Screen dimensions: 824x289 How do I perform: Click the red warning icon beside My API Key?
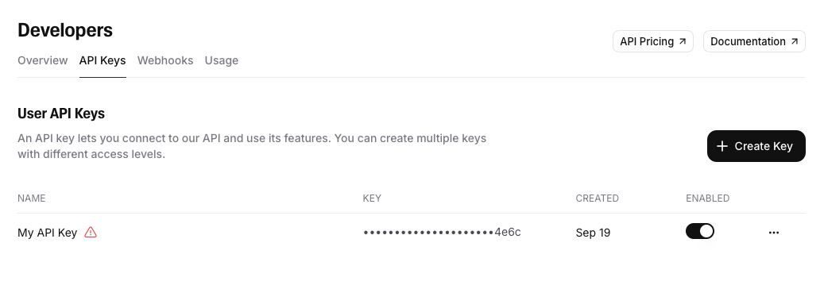pos(91,233)
